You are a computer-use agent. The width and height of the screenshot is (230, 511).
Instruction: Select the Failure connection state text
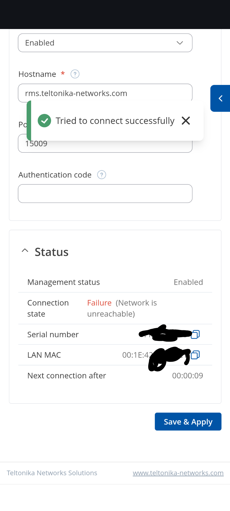click(99, 303)
